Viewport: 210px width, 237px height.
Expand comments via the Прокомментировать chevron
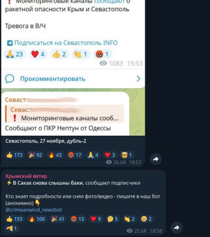138,79
